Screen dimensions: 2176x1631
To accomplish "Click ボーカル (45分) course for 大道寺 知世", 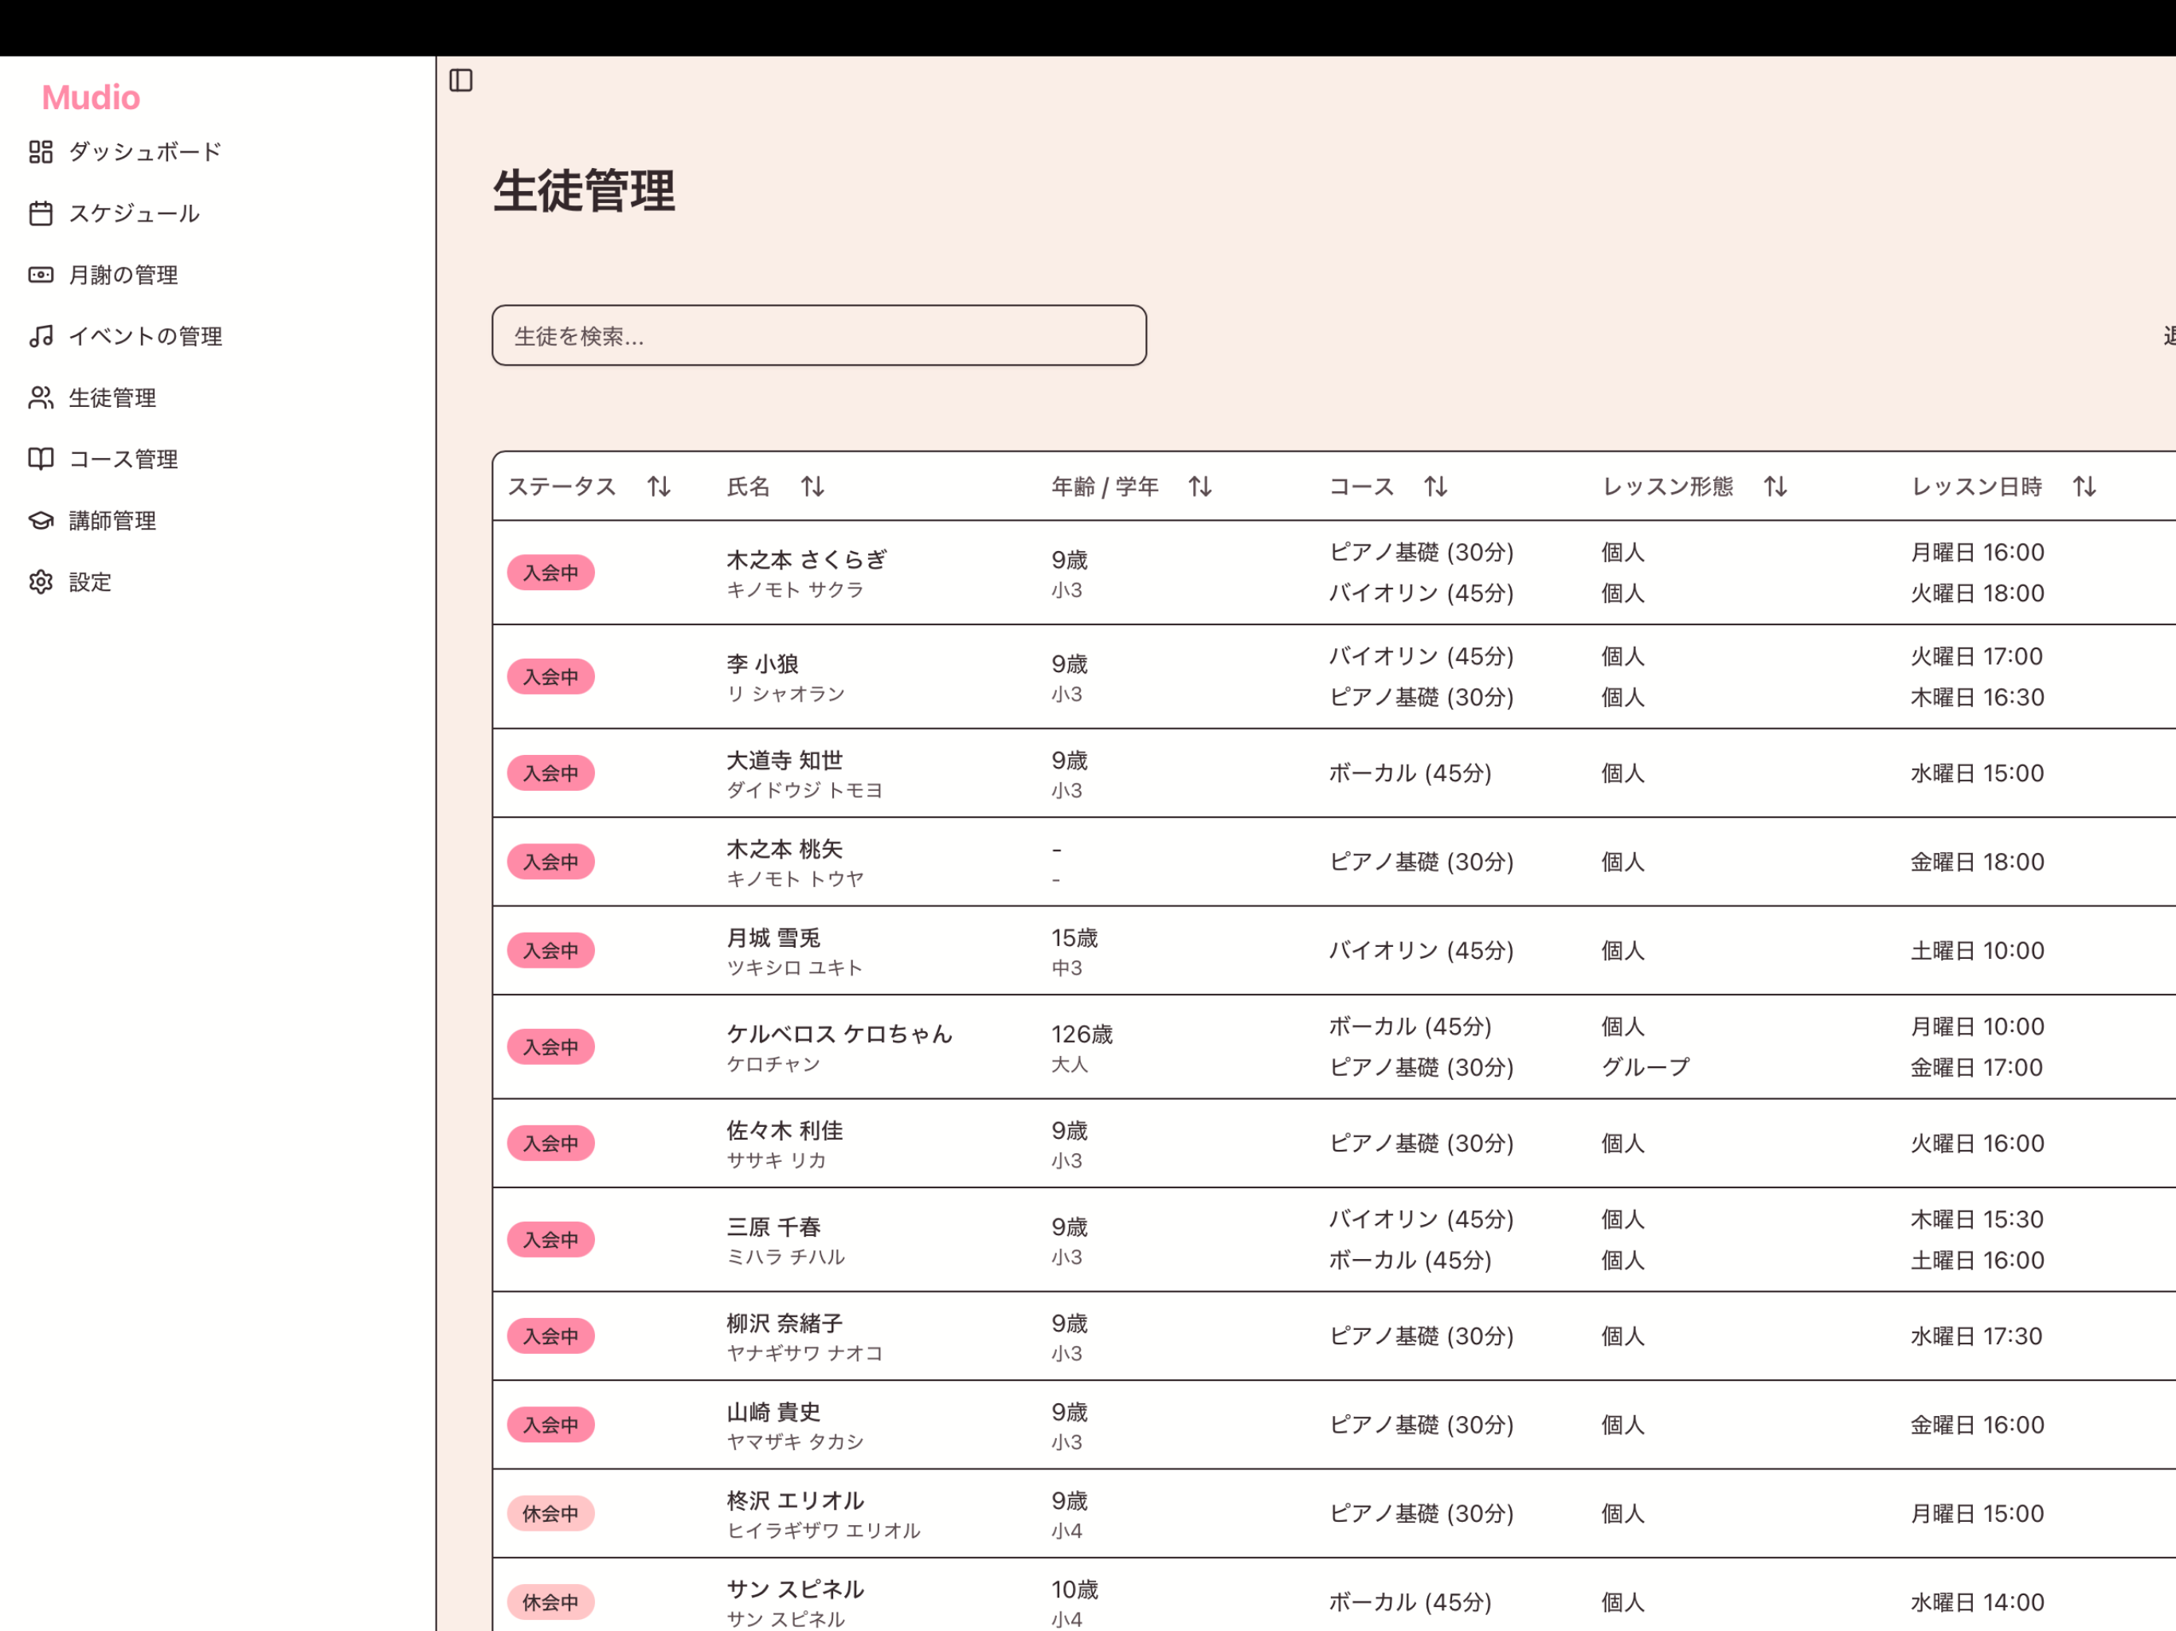I will coord(1410,773).
